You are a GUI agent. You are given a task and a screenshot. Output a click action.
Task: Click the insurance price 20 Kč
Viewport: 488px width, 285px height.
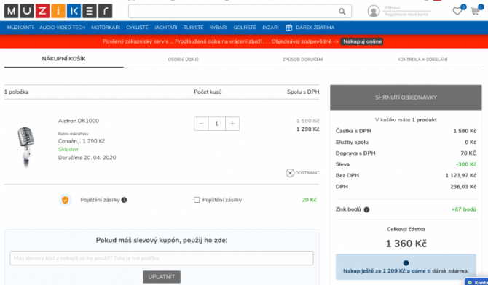tap(309, 200)
